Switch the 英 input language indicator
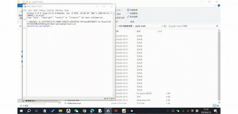The width and height of the screenshot is (238, 114). [192, 111]
